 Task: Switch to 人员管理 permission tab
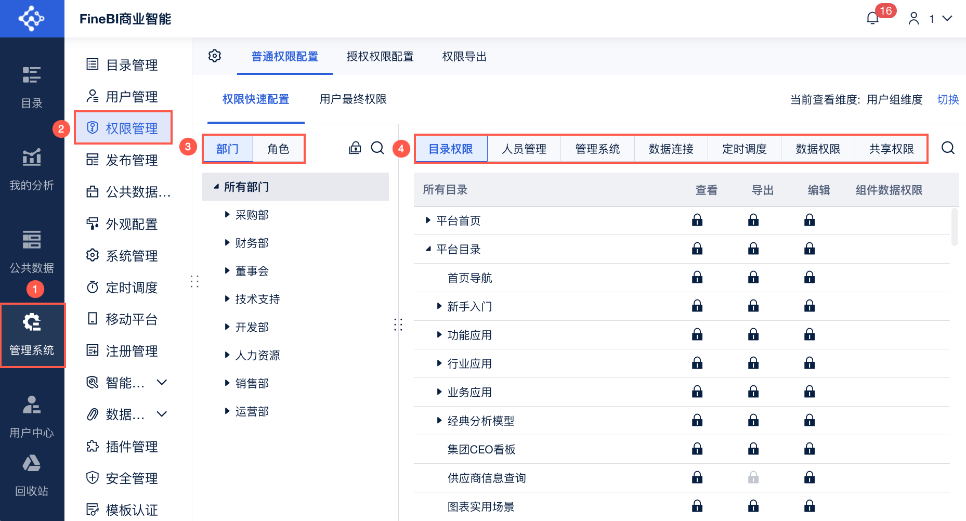pos(524,149)
